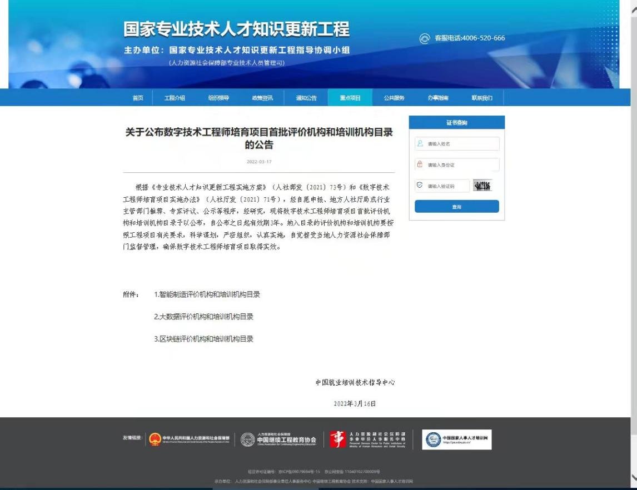Click the person icon in name field
Viewport: 637px width, 490px height.
[420, 143]
